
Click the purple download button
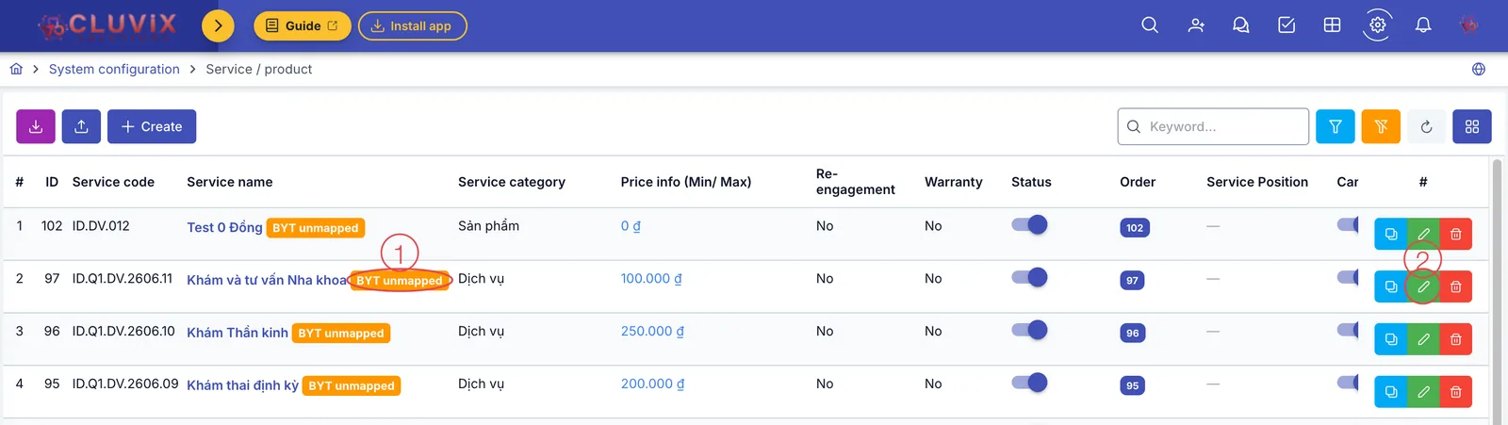coord(36,126)
